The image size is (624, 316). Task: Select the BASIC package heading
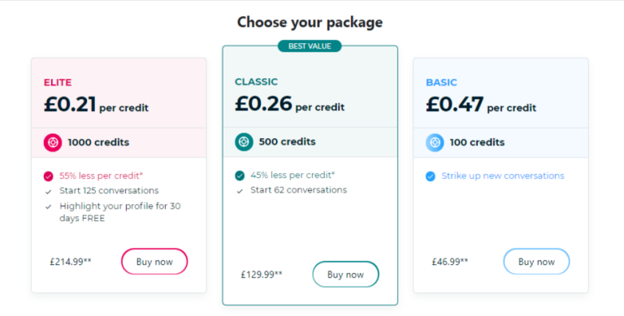(441, 82)
